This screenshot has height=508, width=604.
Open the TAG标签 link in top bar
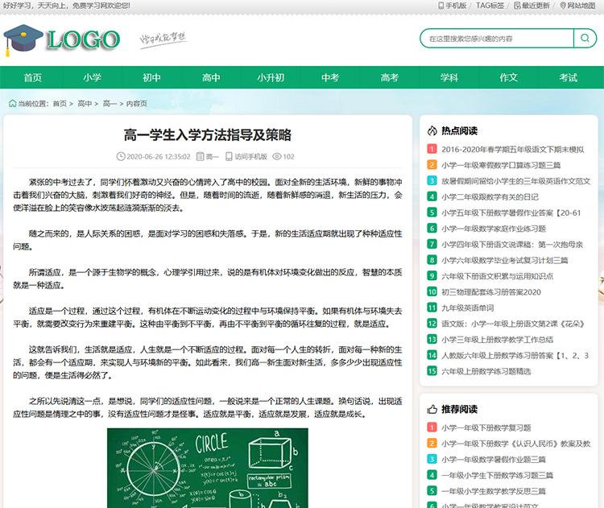(x=490, y=6)
